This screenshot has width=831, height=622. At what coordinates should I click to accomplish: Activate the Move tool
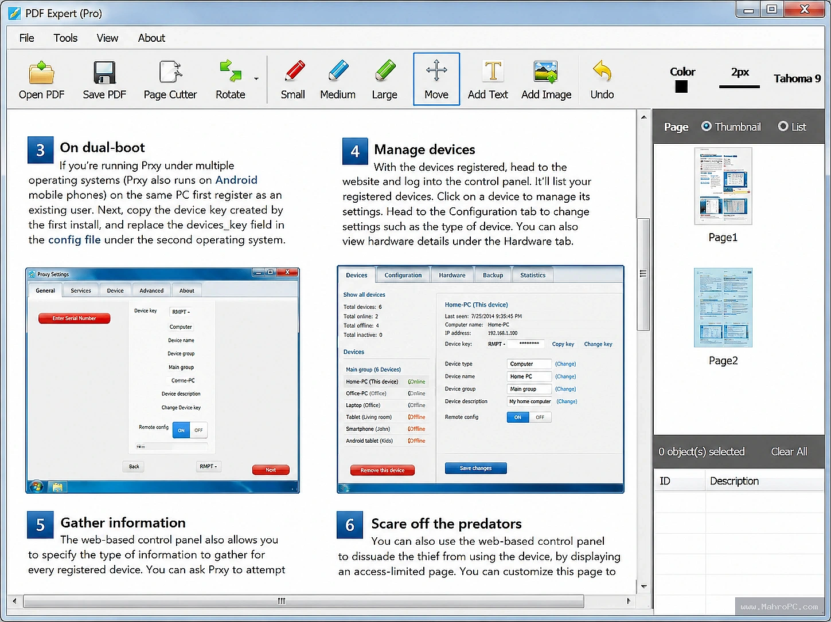(x=436, y=79)
